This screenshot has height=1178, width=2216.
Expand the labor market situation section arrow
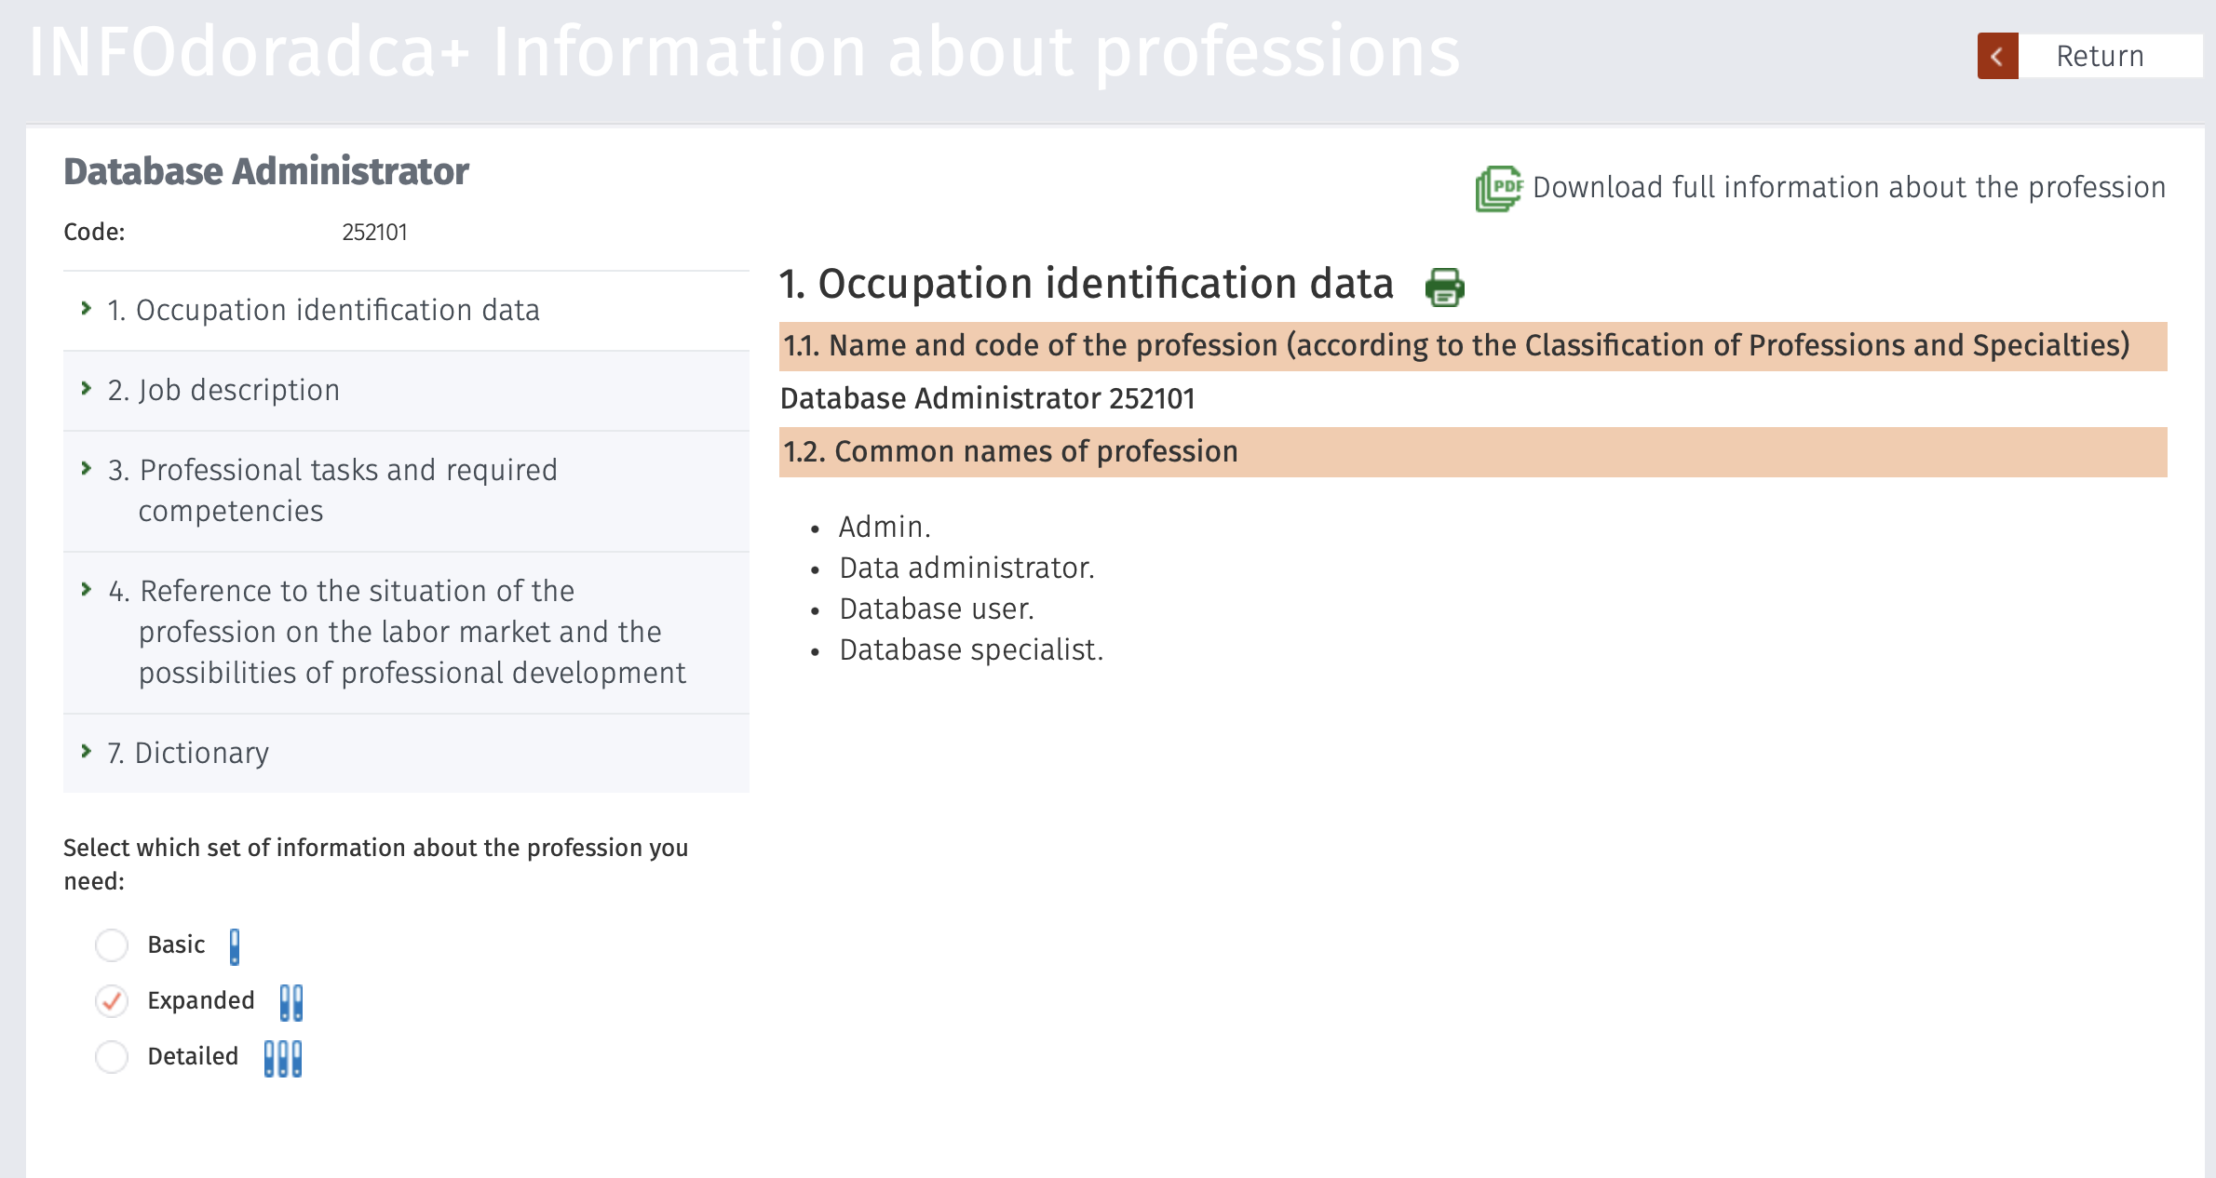pos(87,589)
